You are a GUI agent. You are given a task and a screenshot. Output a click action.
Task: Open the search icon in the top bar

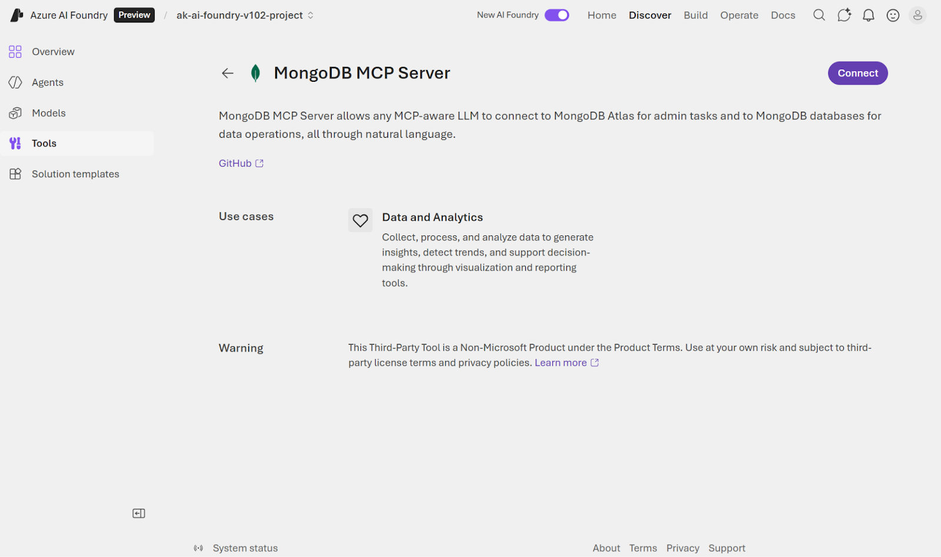819,15
